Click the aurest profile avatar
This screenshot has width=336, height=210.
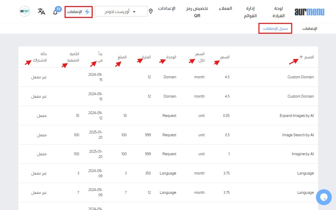pos(25,11)
